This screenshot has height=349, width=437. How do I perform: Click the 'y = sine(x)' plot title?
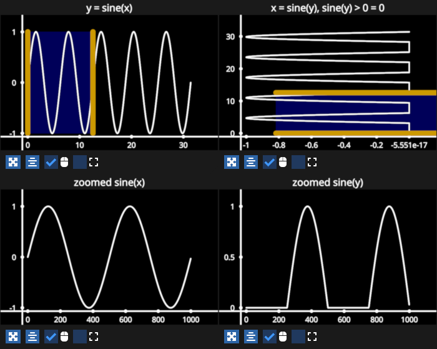click(109, 8)
